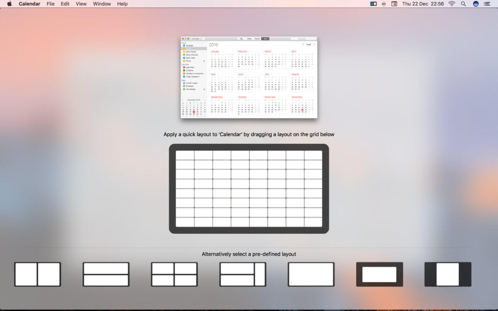
Task: Apply the centered tall column layout
Action: tap(448, 275)
